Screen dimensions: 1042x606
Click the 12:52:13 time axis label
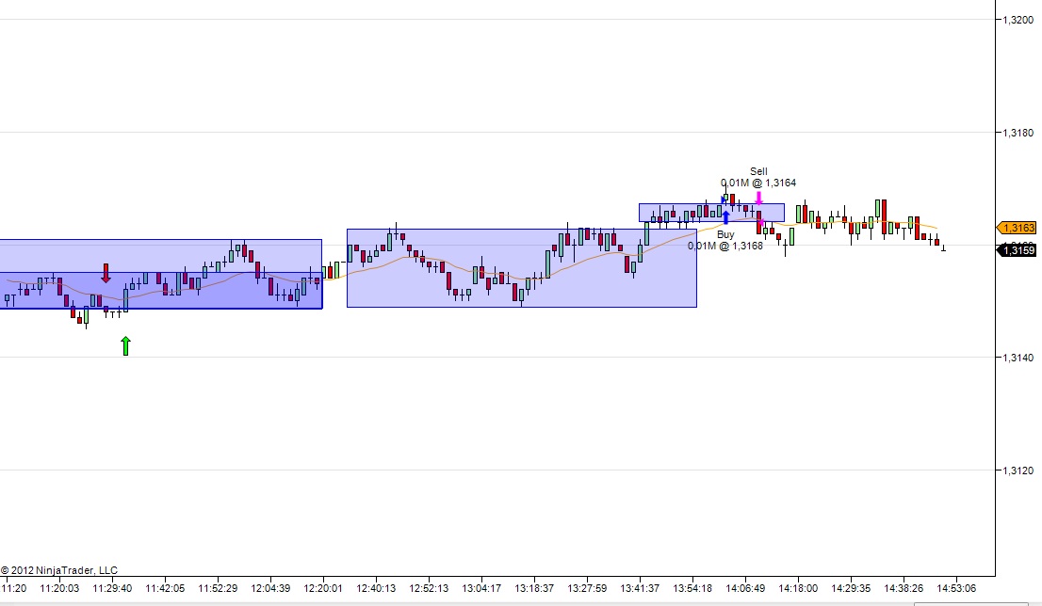(x=429, y=588)
